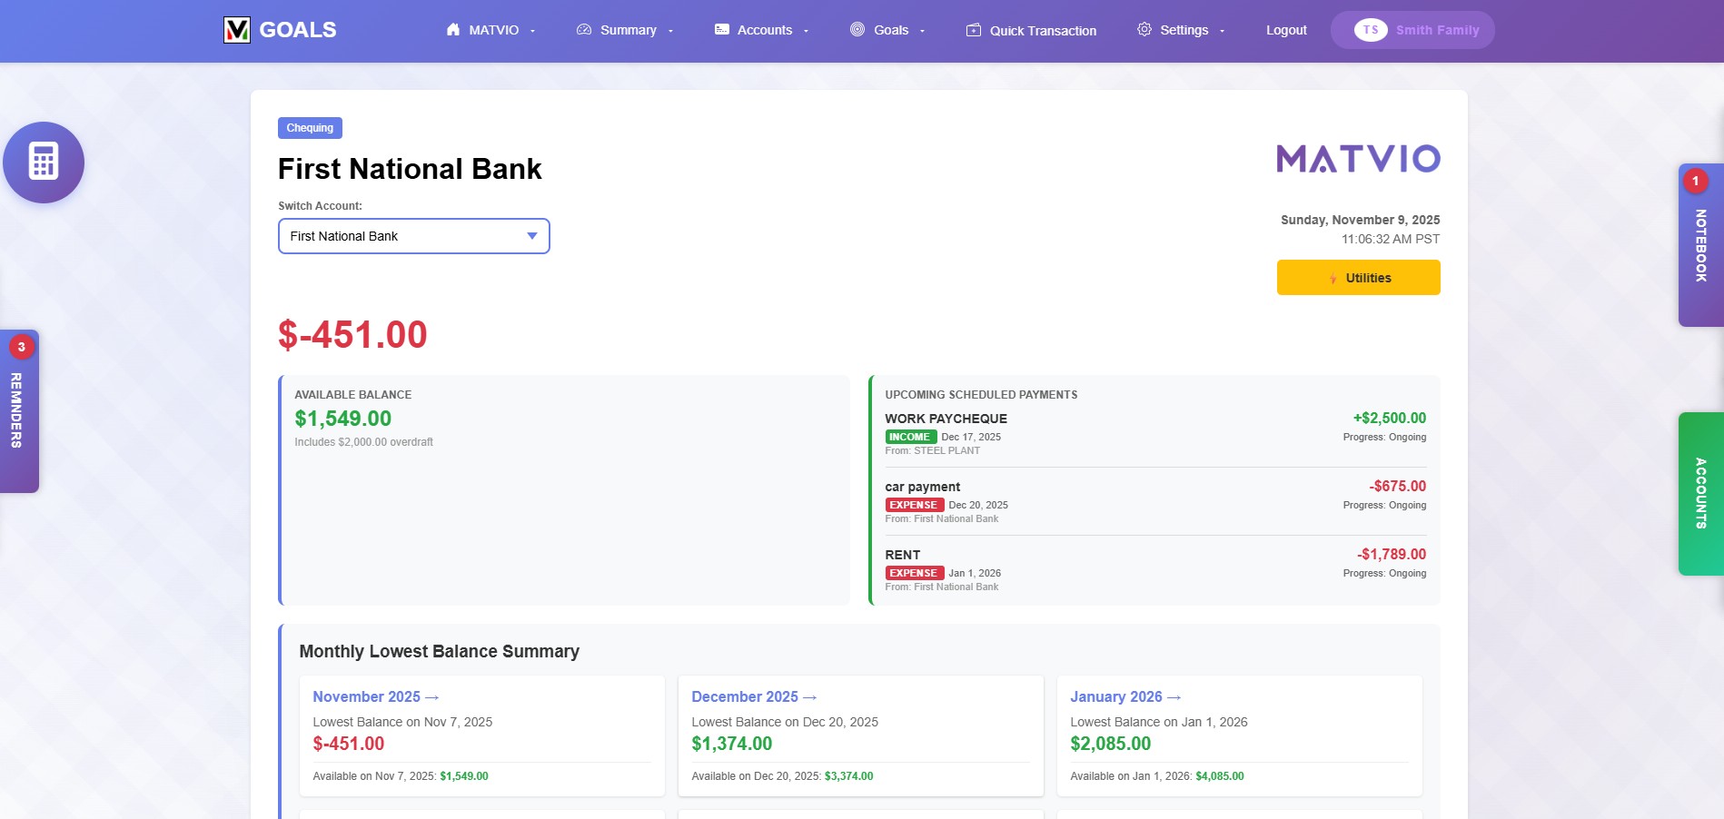Click the Summary gauge icon
Image resolution: width=1724 pixels, height=819 pixels.
tap(584, 30)
